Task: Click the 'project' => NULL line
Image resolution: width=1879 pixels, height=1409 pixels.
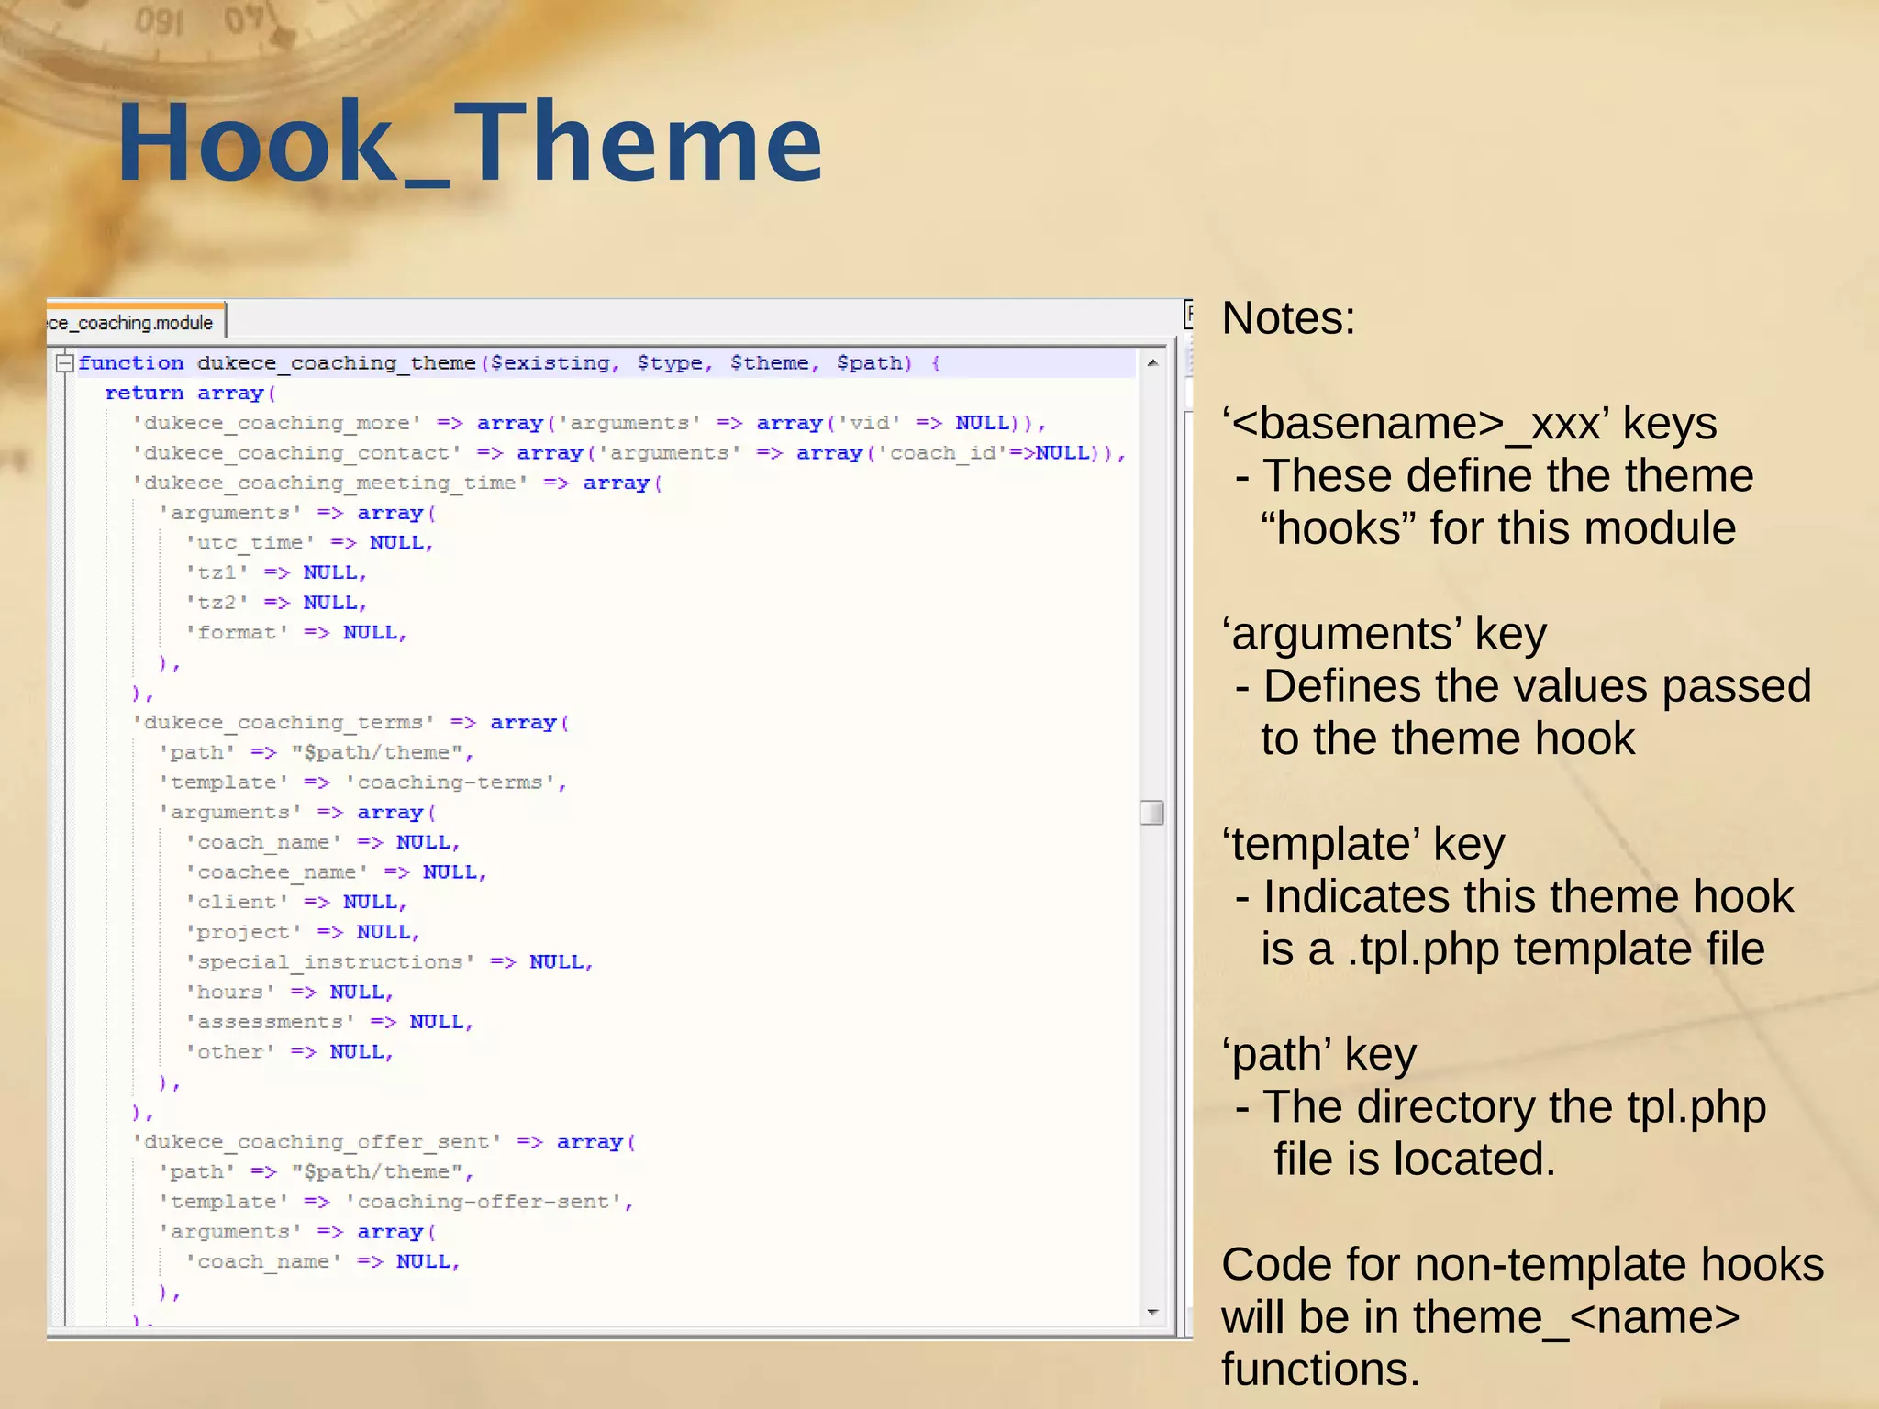Action: 304,932
